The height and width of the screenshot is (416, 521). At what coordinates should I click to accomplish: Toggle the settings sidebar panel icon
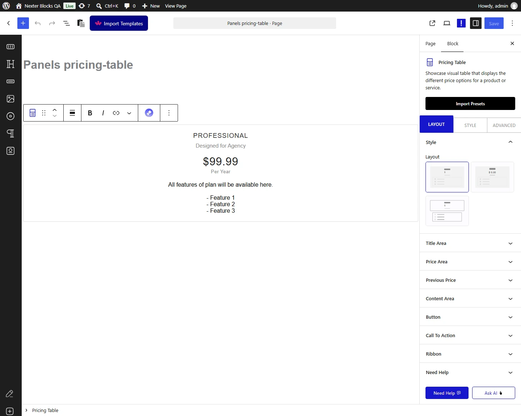click(476, 23)
